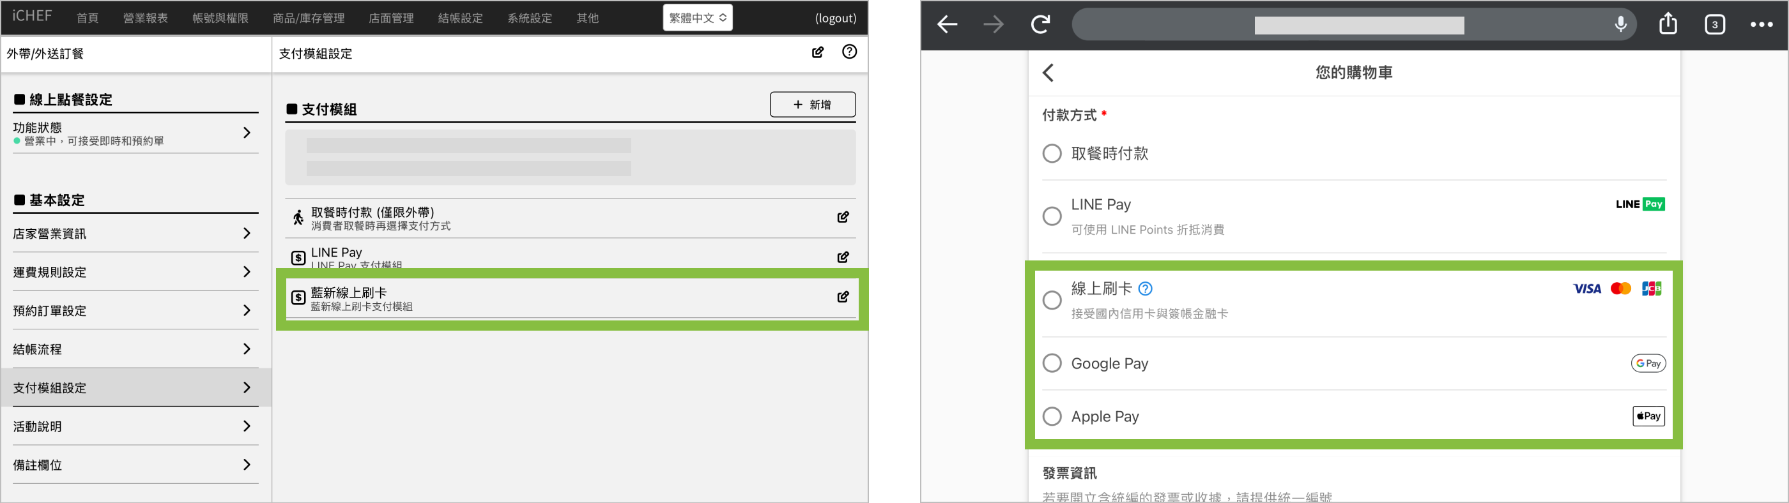The width and height of the screenshot is (1789, 503).
Task: Open the 商品/庫存管理 menu
Action: (309, 18)
